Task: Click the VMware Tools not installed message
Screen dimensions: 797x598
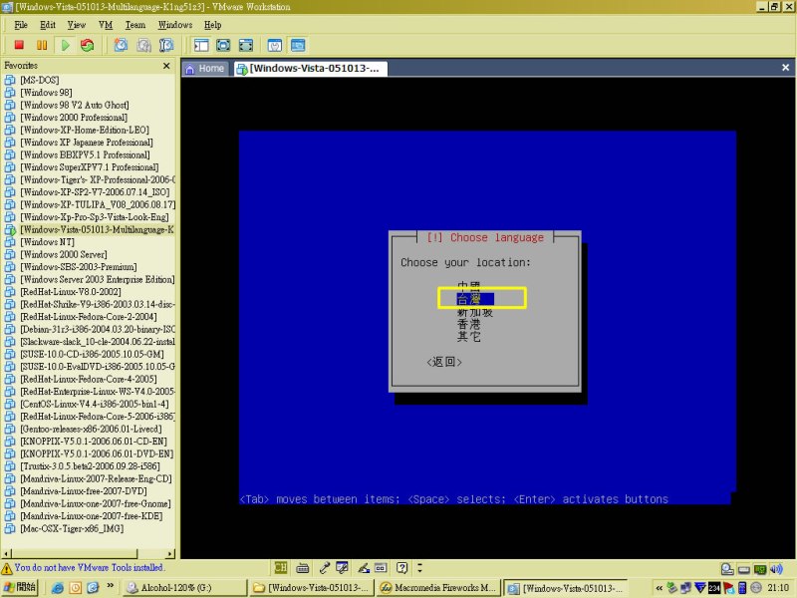Action: coord(90,567)
